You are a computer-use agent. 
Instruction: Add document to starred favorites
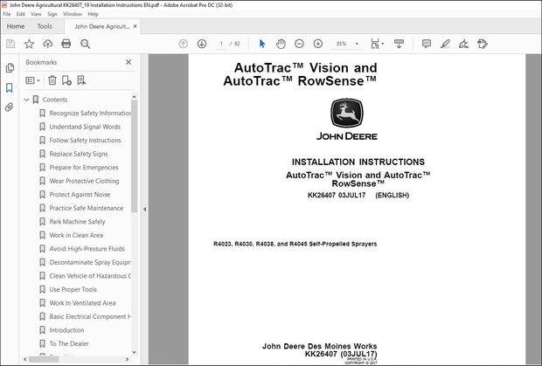pos(29,44)
